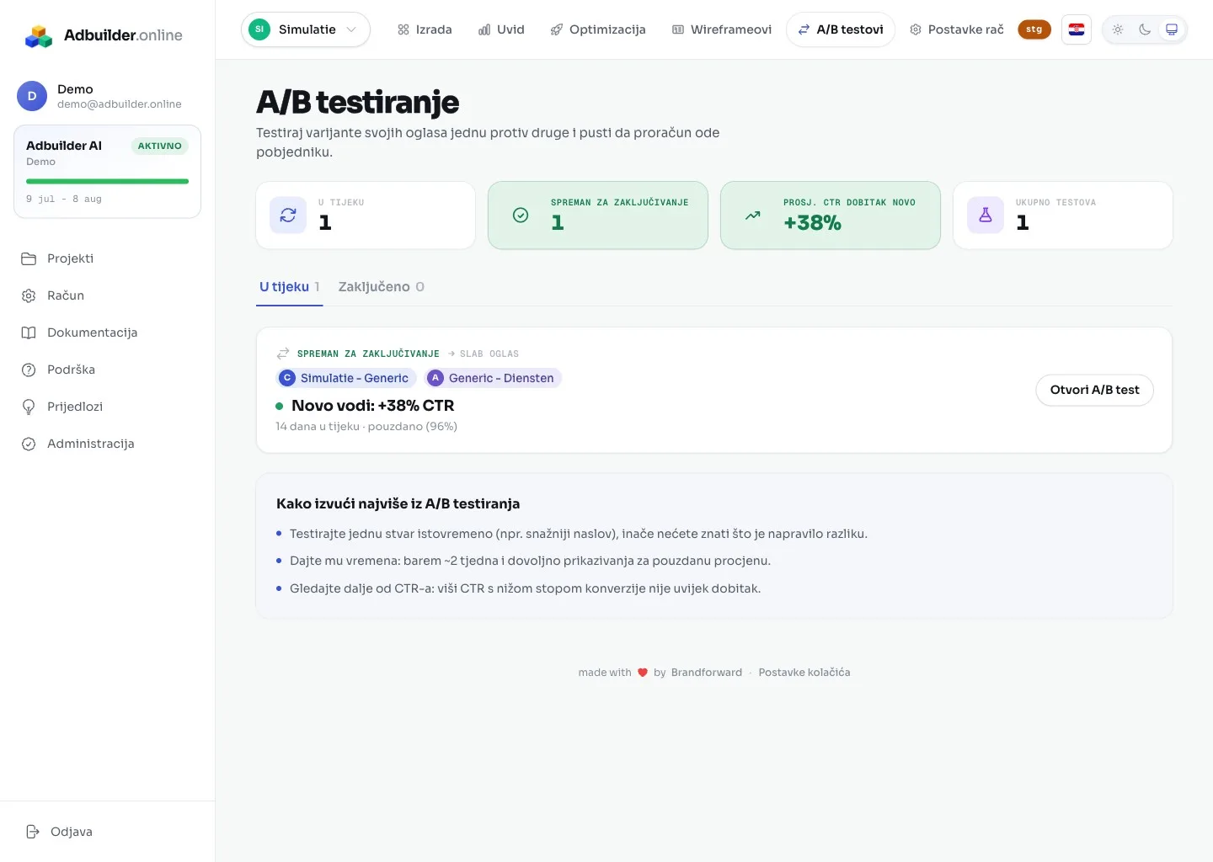Click the swap icon beside Spreman za zaključivanje

tap(283, 354)
